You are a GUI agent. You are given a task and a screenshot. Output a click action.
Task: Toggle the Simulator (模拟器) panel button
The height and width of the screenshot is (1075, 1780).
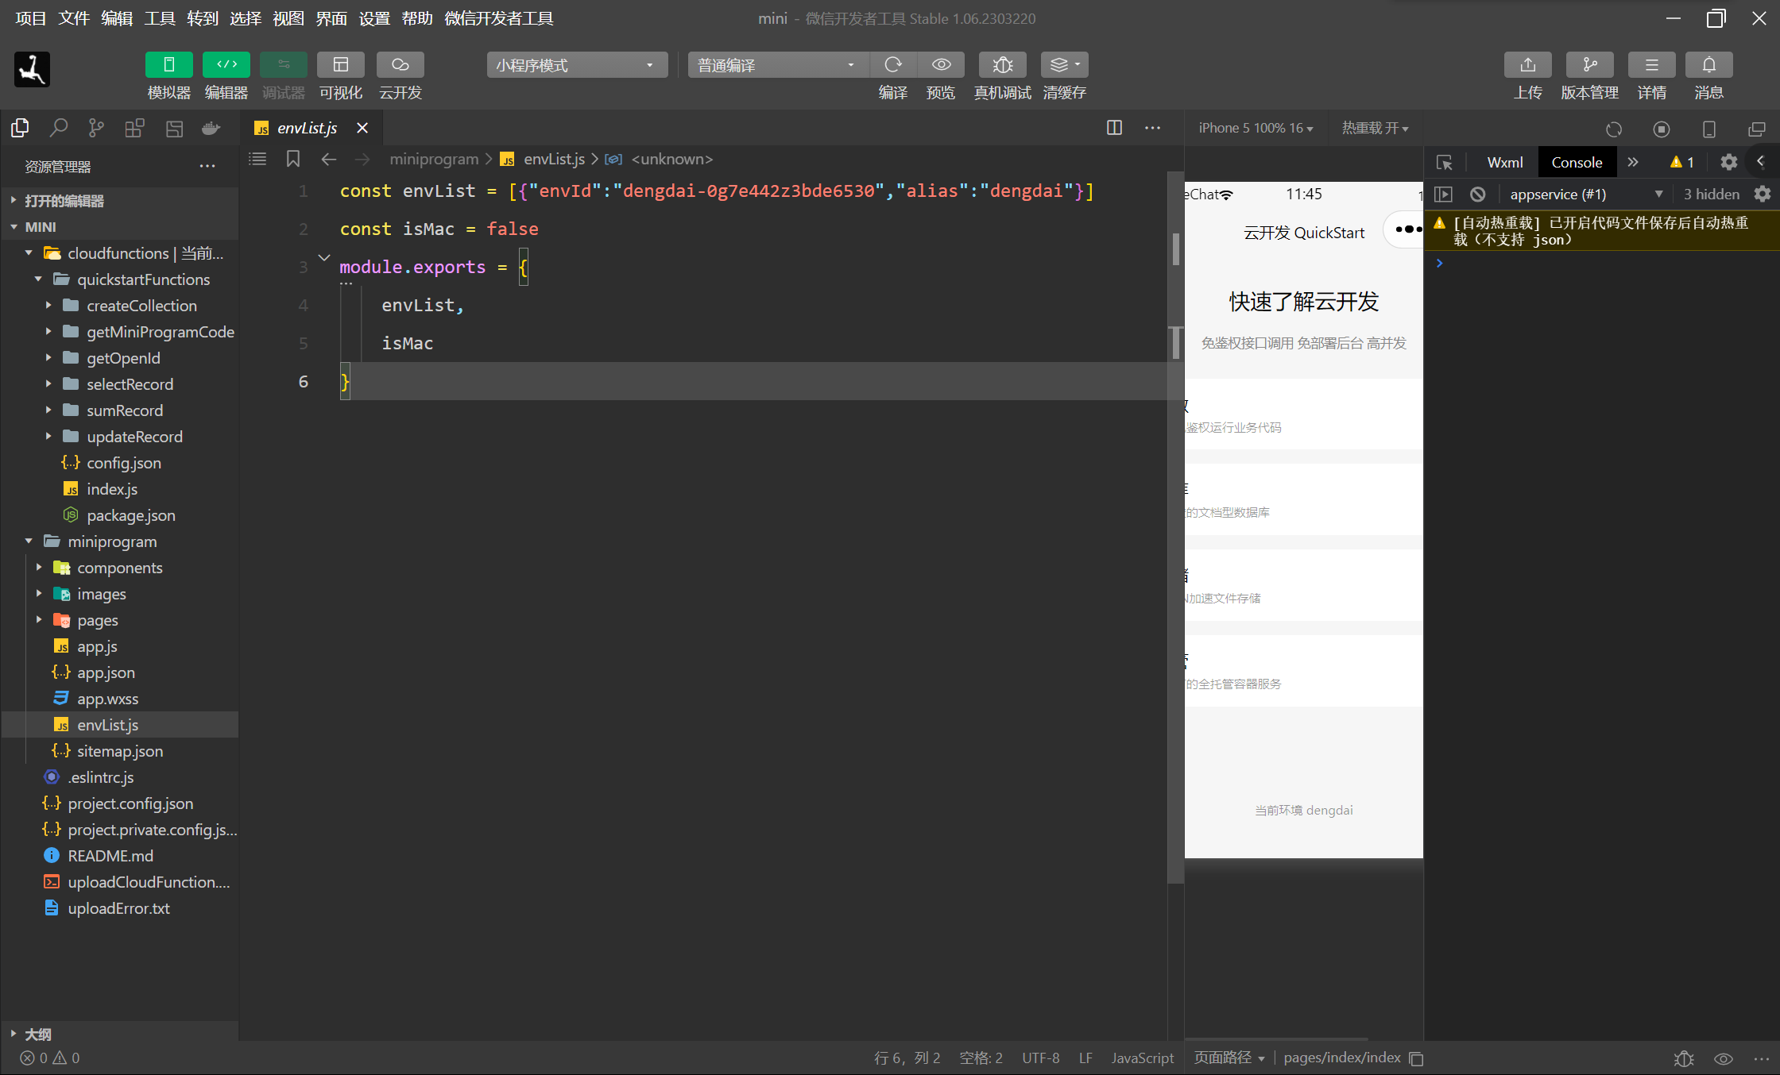pos(168,65)
